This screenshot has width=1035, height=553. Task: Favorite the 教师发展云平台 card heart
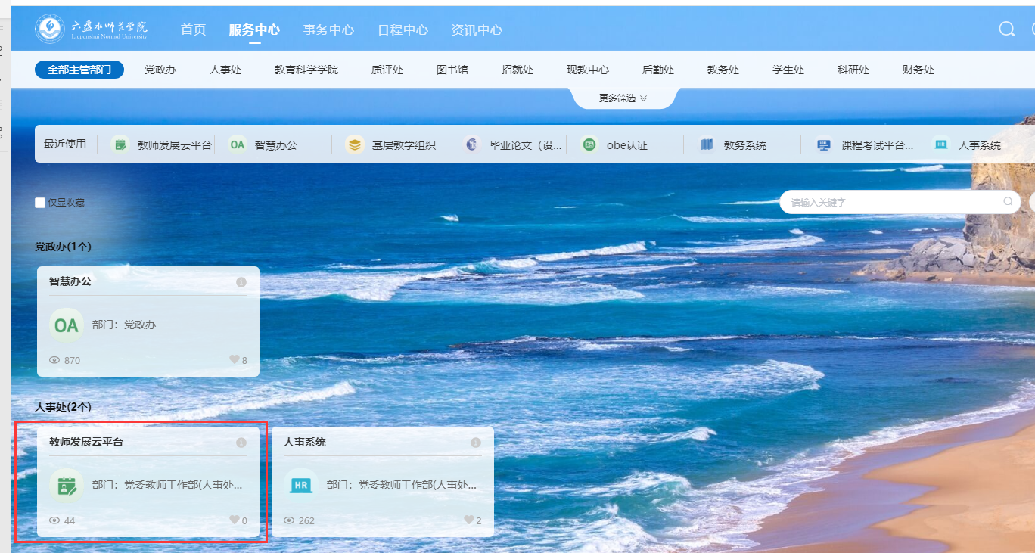(235, 520)
